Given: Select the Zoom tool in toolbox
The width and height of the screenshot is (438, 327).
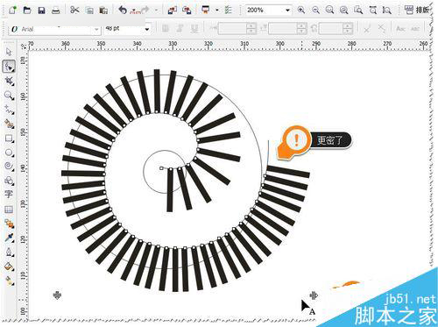Looking at the screenshot, I should point(9,96).
